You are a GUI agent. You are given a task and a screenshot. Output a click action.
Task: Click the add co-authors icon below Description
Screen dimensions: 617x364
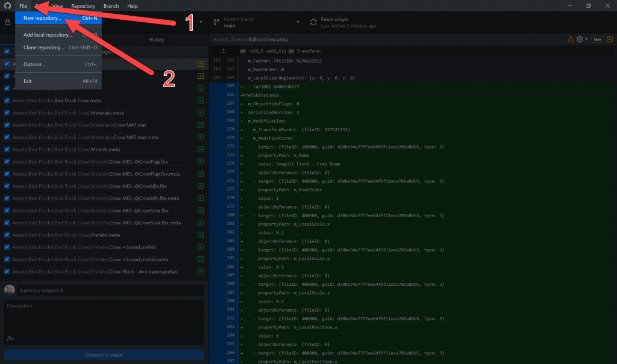point(11,339)
